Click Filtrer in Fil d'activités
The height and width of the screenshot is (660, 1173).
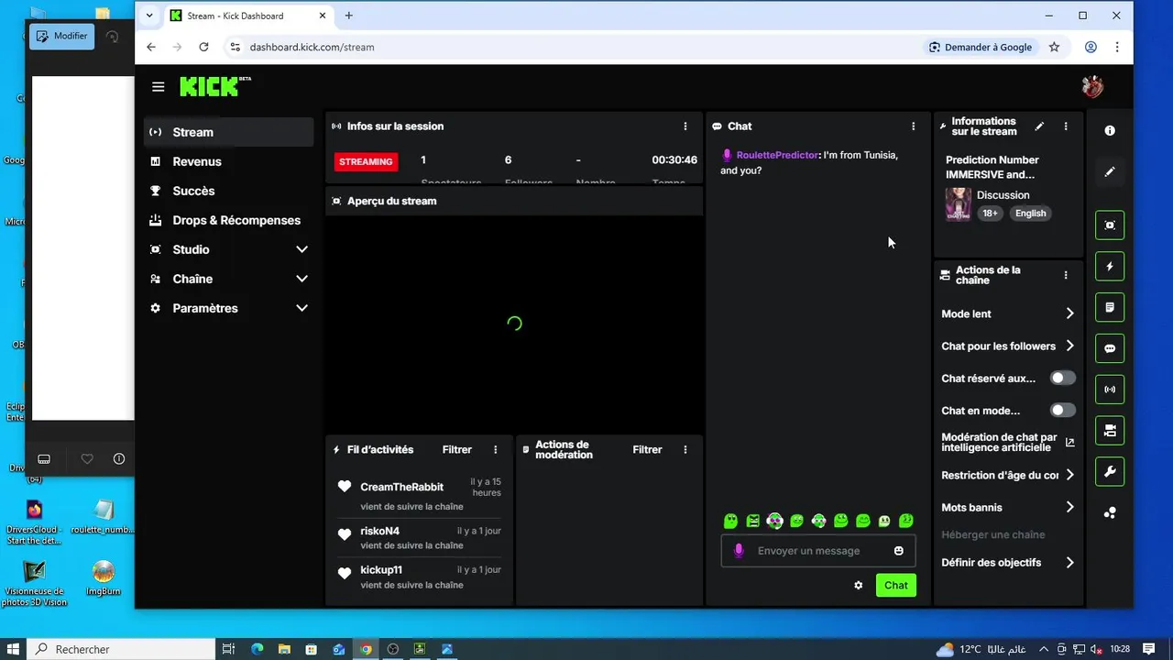[457, 450]
